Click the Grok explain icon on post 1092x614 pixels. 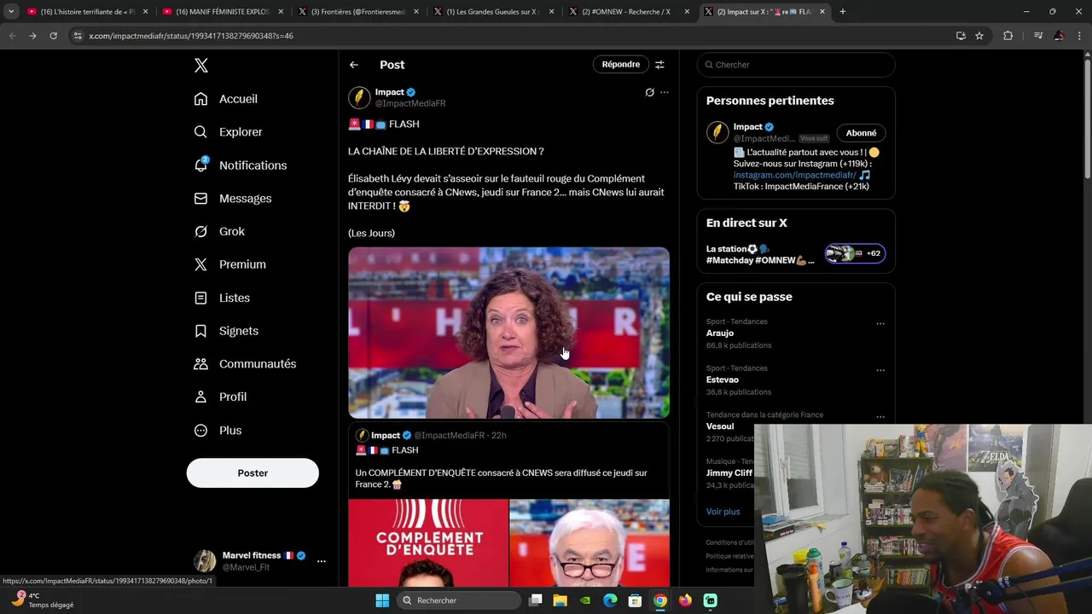tap(649, 92)
